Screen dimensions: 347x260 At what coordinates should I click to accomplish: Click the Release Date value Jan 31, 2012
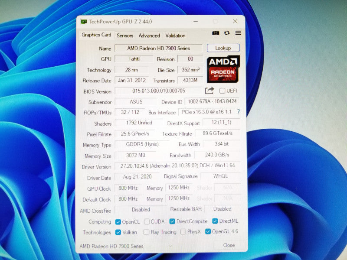click(131, 80)
